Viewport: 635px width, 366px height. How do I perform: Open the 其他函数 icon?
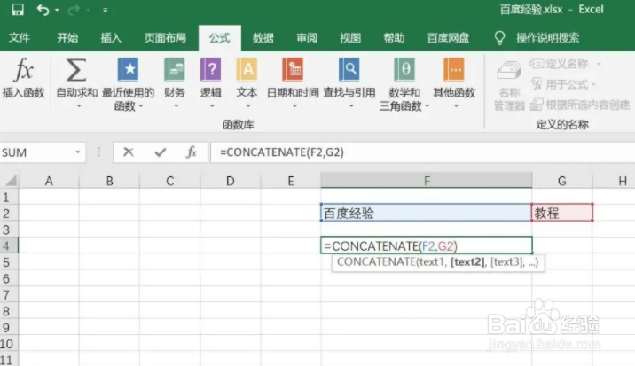pyautogui.click(x=454, y=70)
